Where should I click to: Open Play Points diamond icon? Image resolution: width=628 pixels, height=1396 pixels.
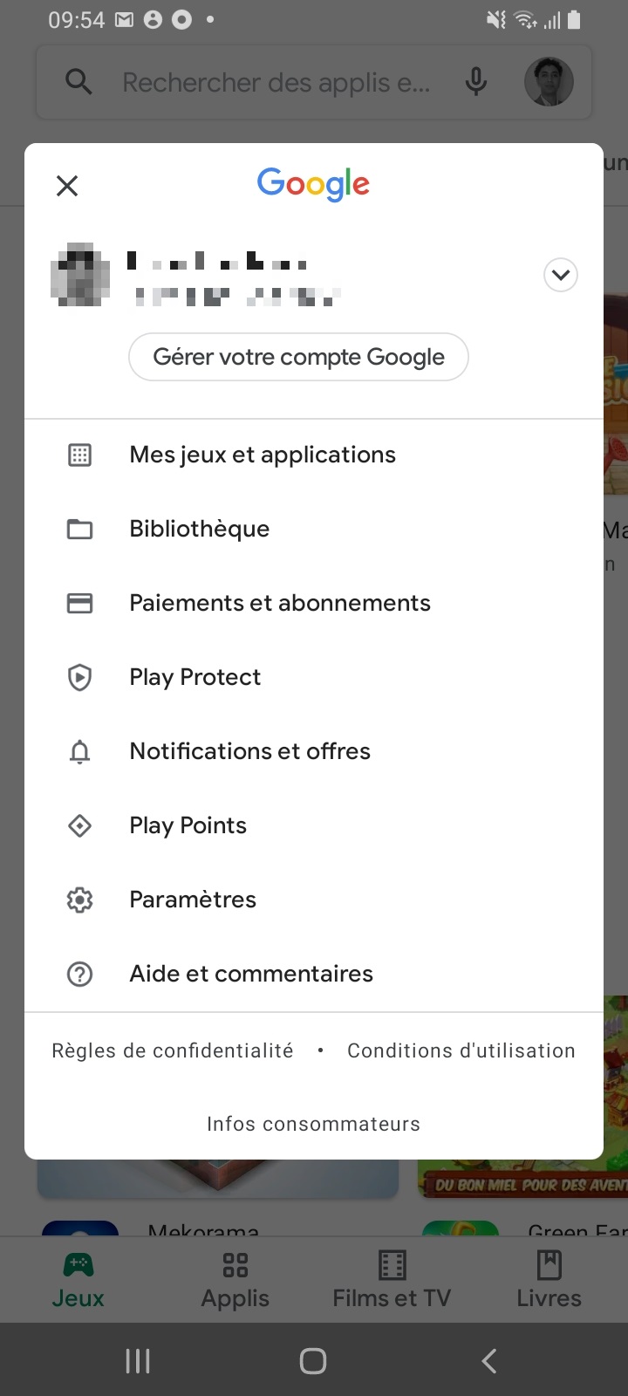80,825
